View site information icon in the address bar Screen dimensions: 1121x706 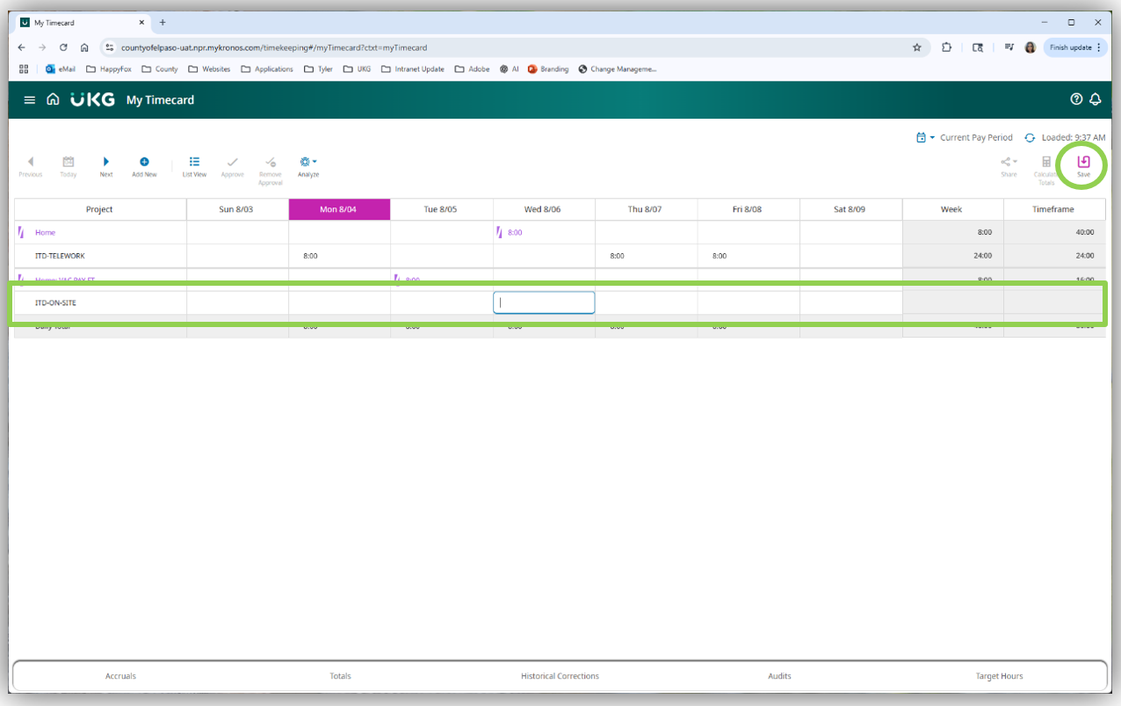110,47
